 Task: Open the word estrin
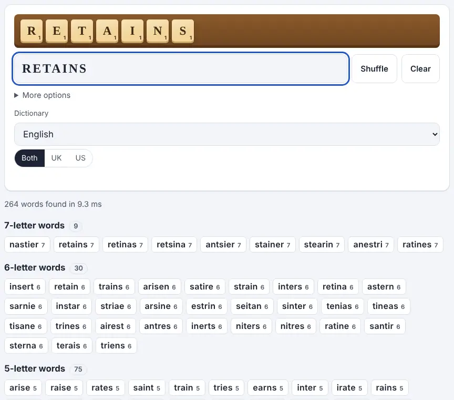coord(207,306)
